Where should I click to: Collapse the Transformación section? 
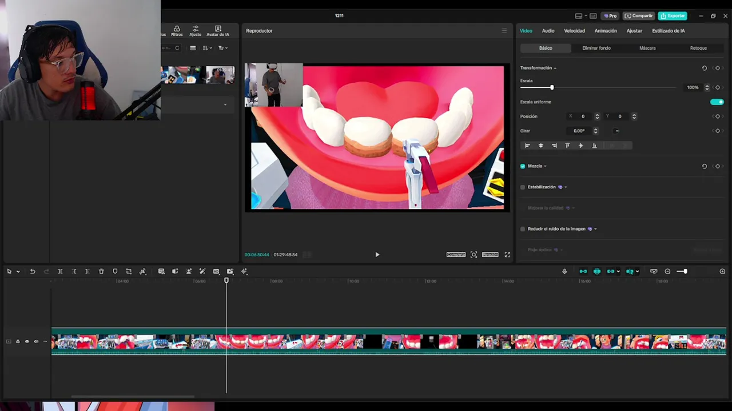555,68
